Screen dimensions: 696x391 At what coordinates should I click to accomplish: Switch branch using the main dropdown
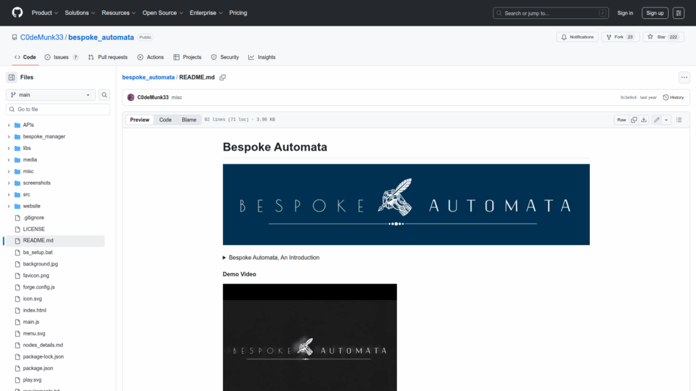pyautogui.click(x=50, y=95)
